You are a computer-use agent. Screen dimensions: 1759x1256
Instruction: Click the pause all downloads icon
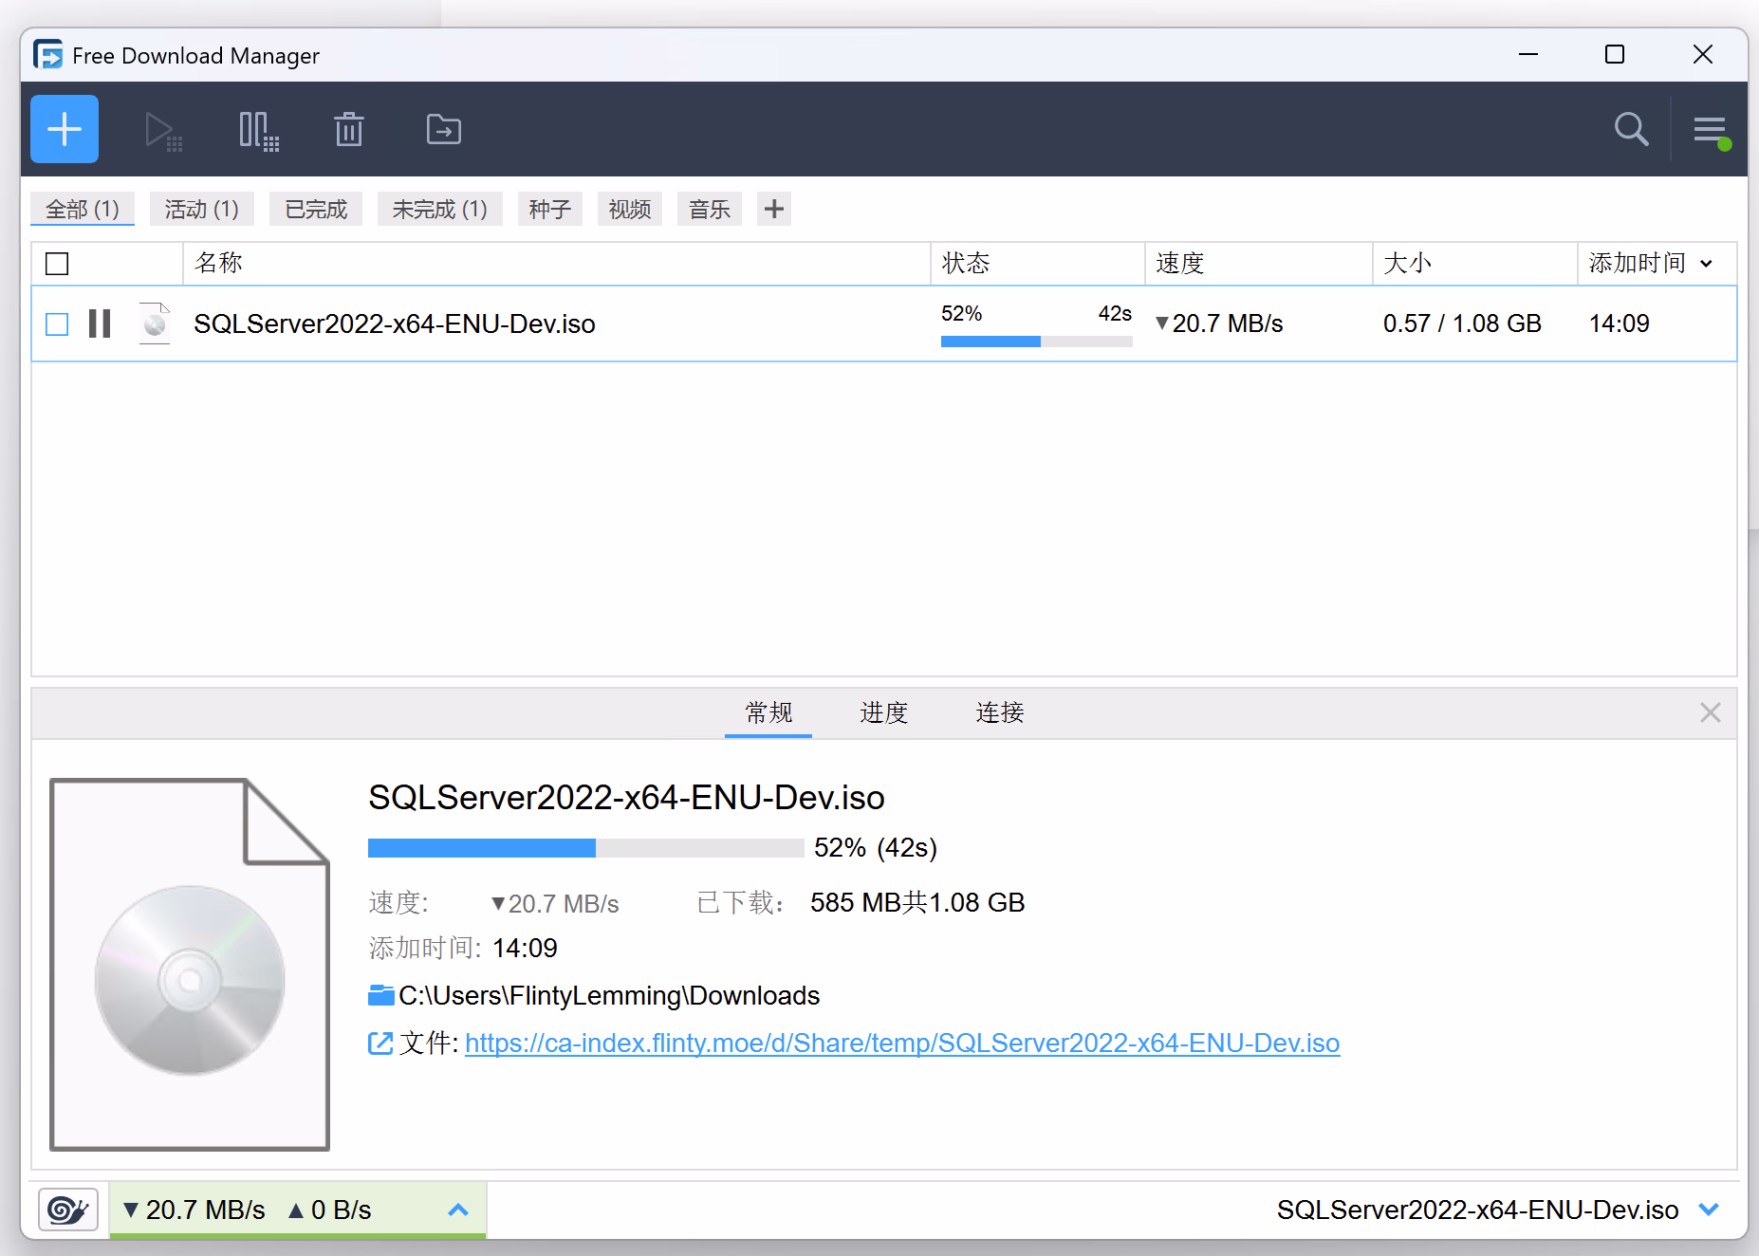click(258, 130)
